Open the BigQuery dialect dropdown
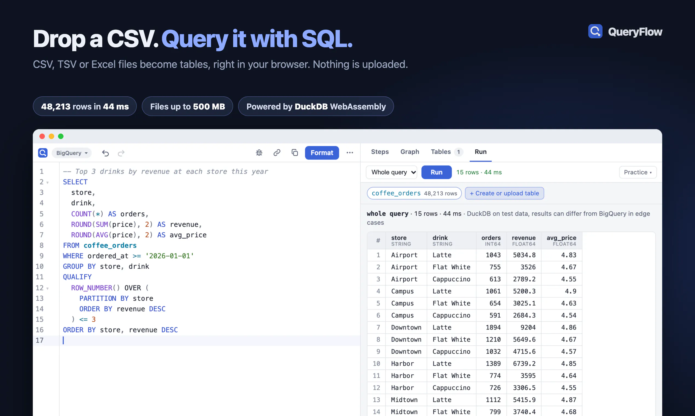This screenshot has height=416, width=695. (x=72, y=153)
